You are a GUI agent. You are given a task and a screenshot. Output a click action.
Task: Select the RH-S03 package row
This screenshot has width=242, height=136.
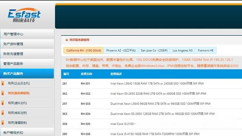(152, 104)
